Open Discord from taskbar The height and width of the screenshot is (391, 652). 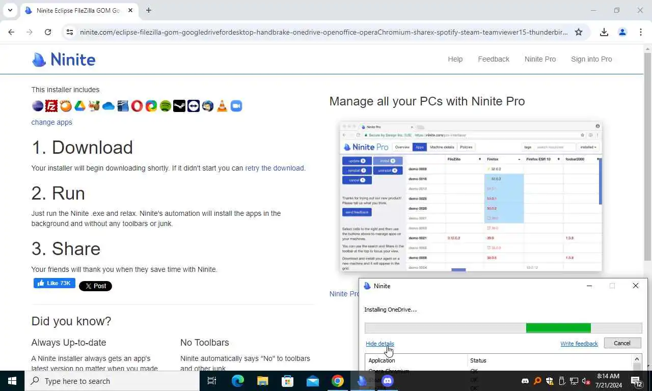pyautogui.click(x=388, y=381)
